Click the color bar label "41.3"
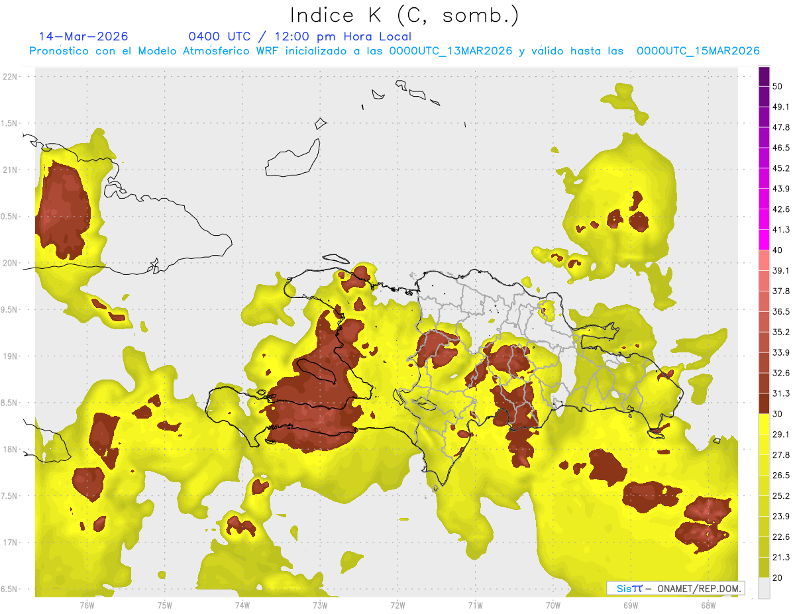 (x=781, y=230)
